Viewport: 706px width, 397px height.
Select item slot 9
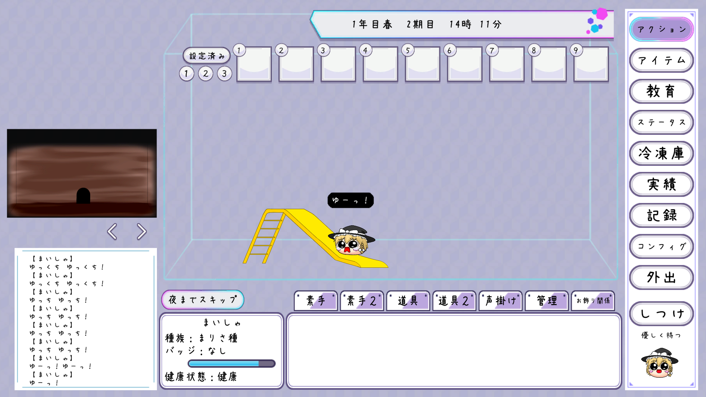591,64
